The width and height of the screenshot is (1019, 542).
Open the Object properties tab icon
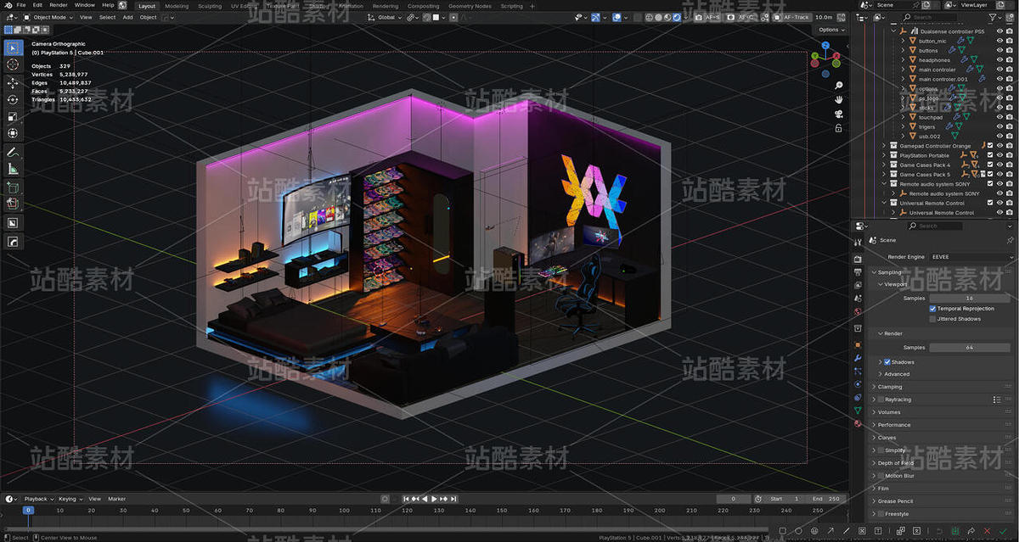[x=858, y=345]
